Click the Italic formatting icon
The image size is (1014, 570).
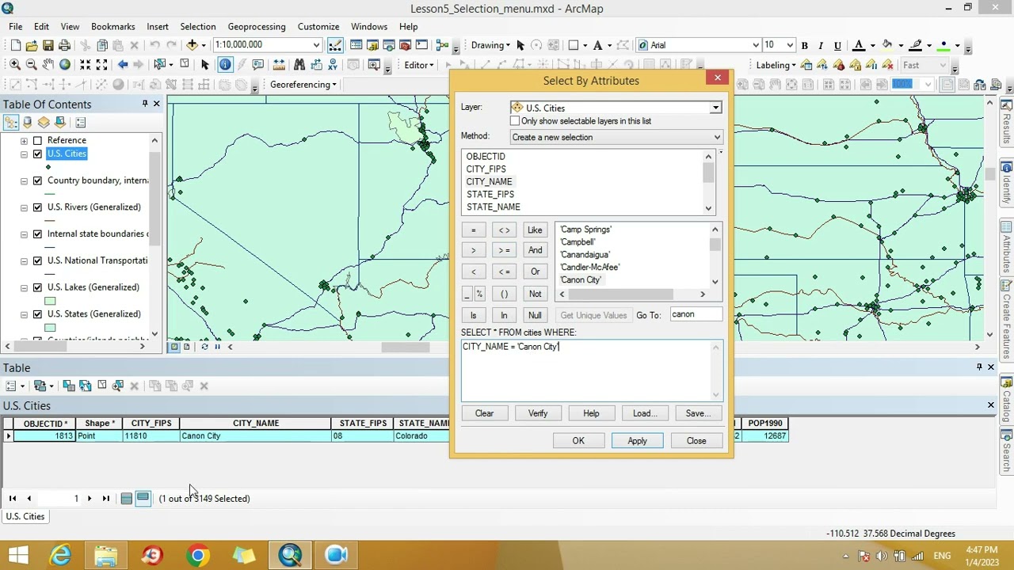tap(821, 45)
